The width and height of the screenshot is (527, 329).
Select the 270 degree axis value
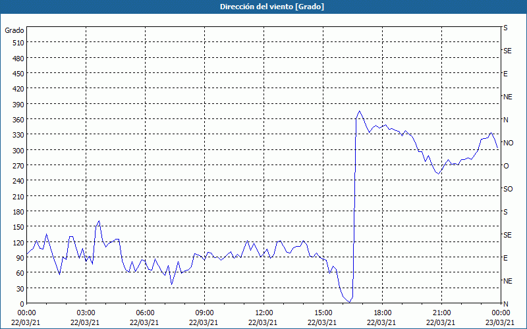18,166
